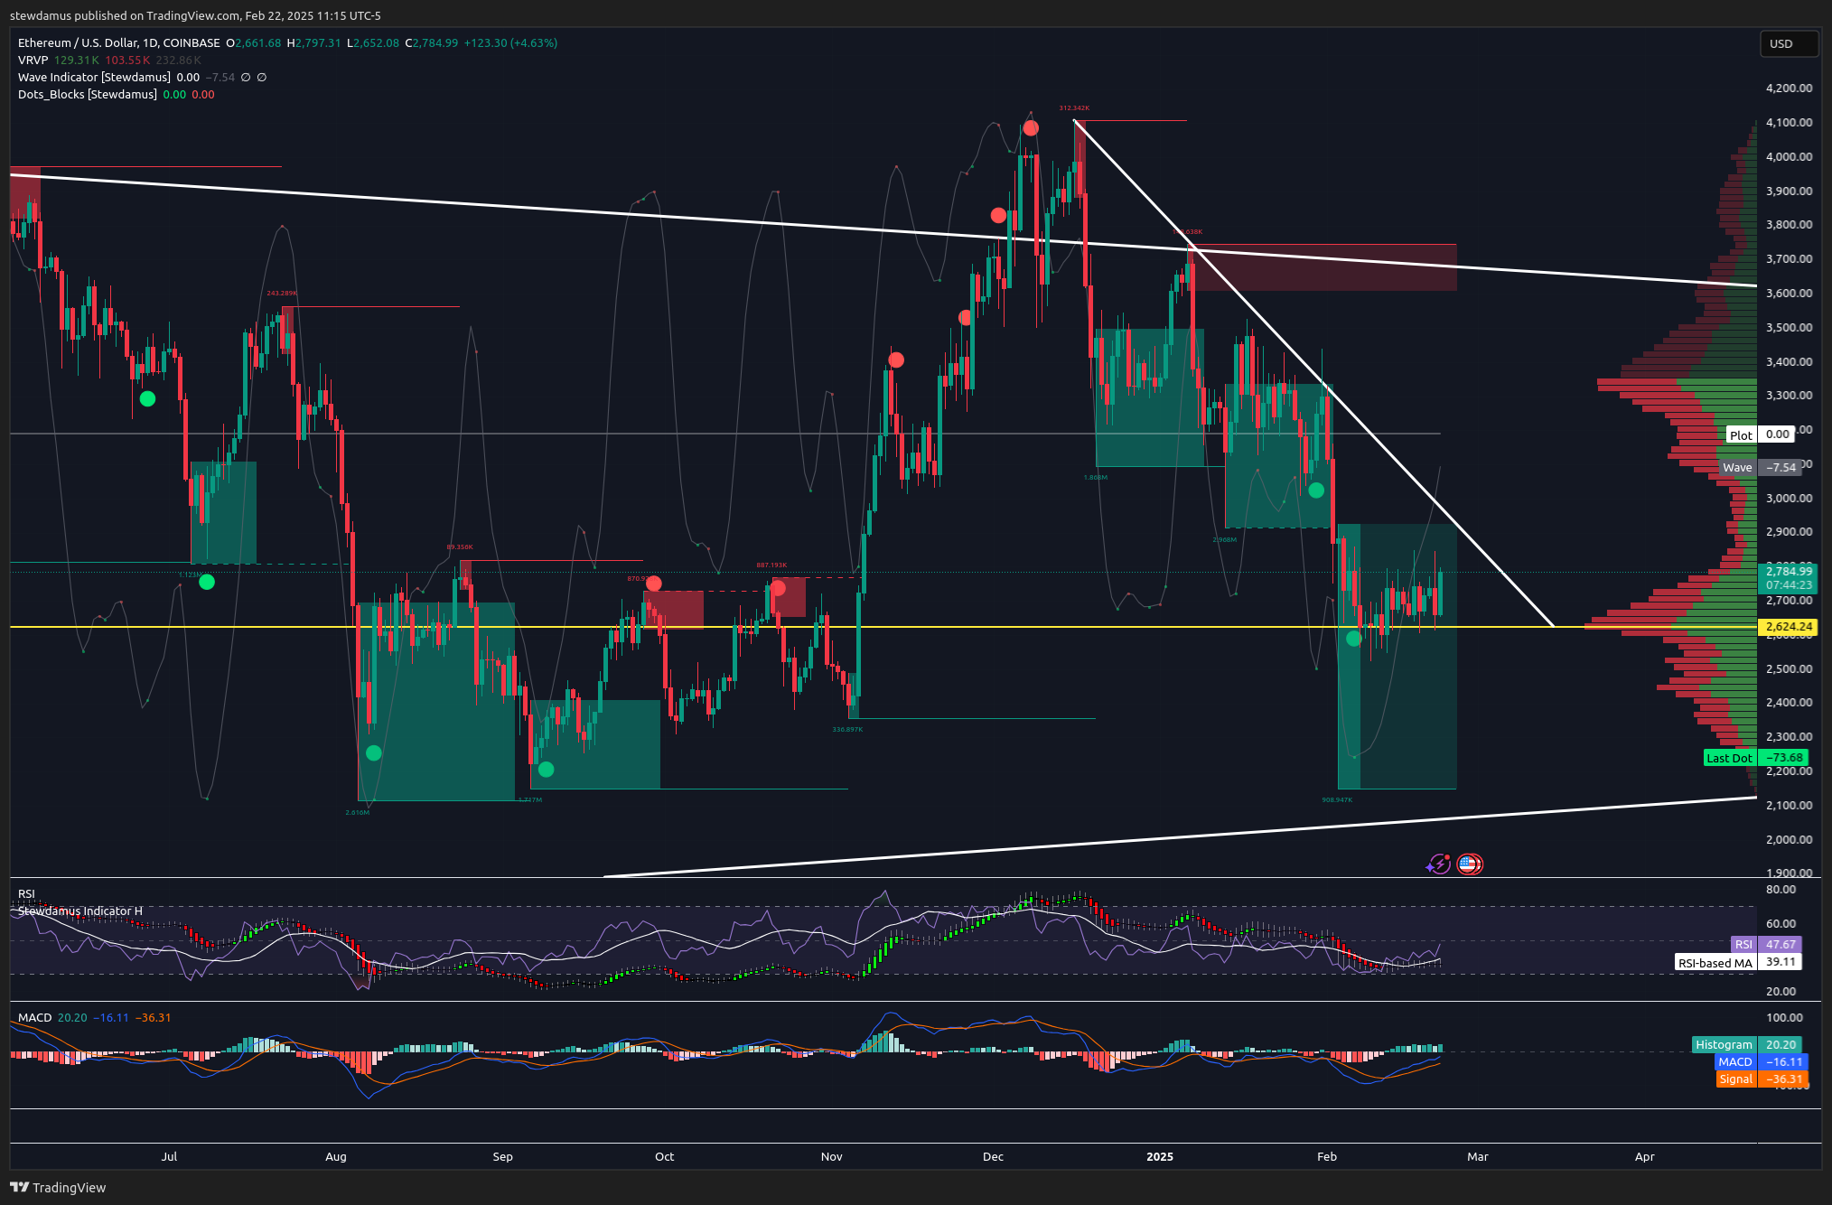
Task: Click the Sep label on the time axis
Action: [502, 1156]
